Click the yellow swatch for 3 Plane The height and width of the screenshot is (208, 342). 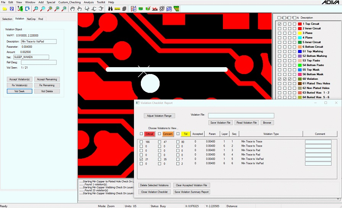(300, 33)
